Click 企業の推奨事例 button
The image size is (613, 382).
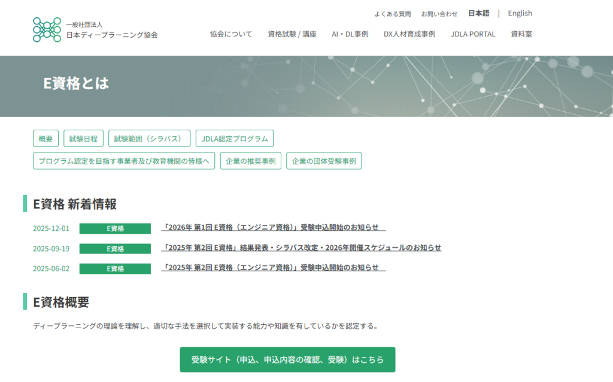click(x=250, y=161)
